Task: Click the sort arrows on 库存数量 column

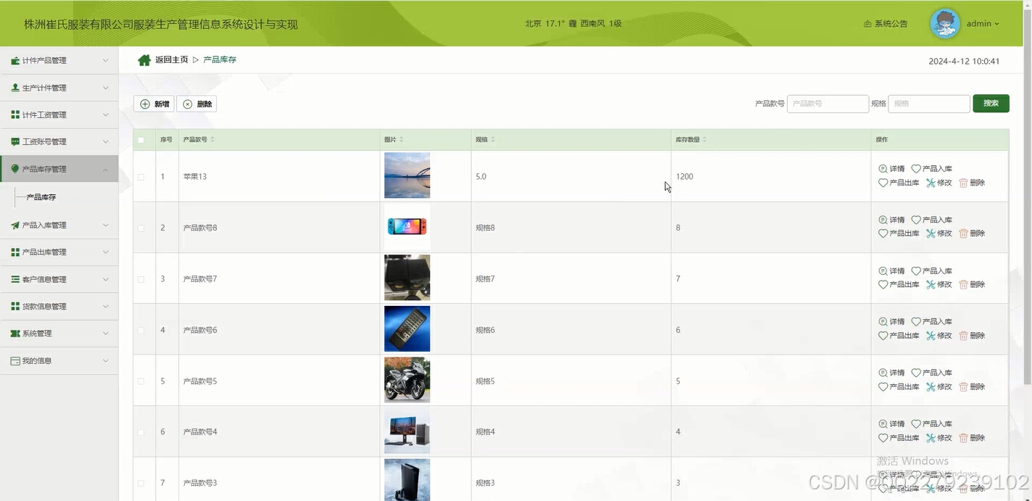Action: point(704,139)
